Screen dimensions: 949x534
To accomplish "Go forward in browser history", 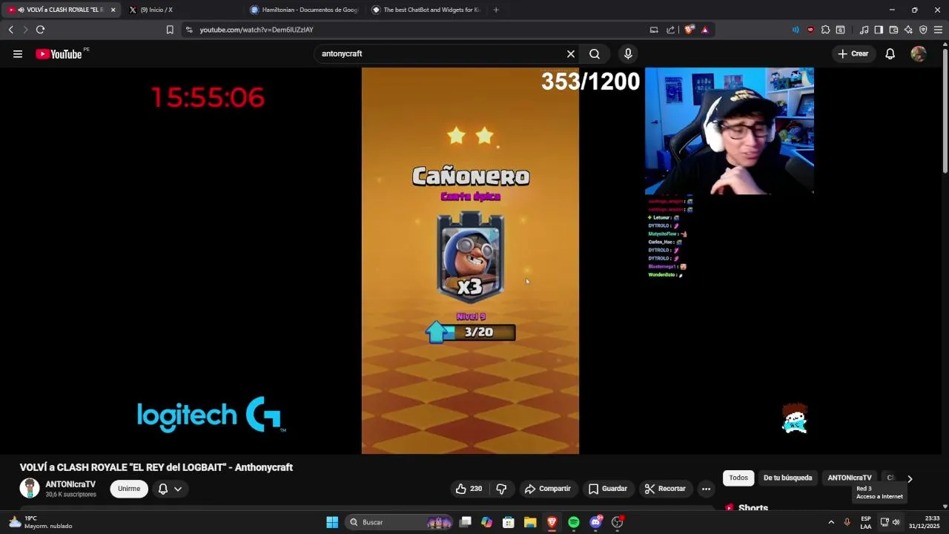I will tap(25, 30).
